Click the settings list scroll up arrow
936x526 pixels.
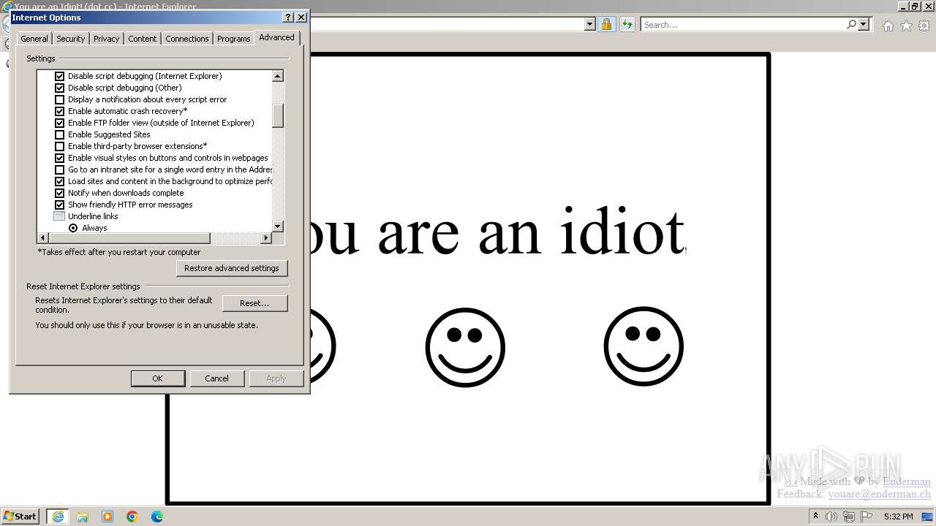point(278,76)
